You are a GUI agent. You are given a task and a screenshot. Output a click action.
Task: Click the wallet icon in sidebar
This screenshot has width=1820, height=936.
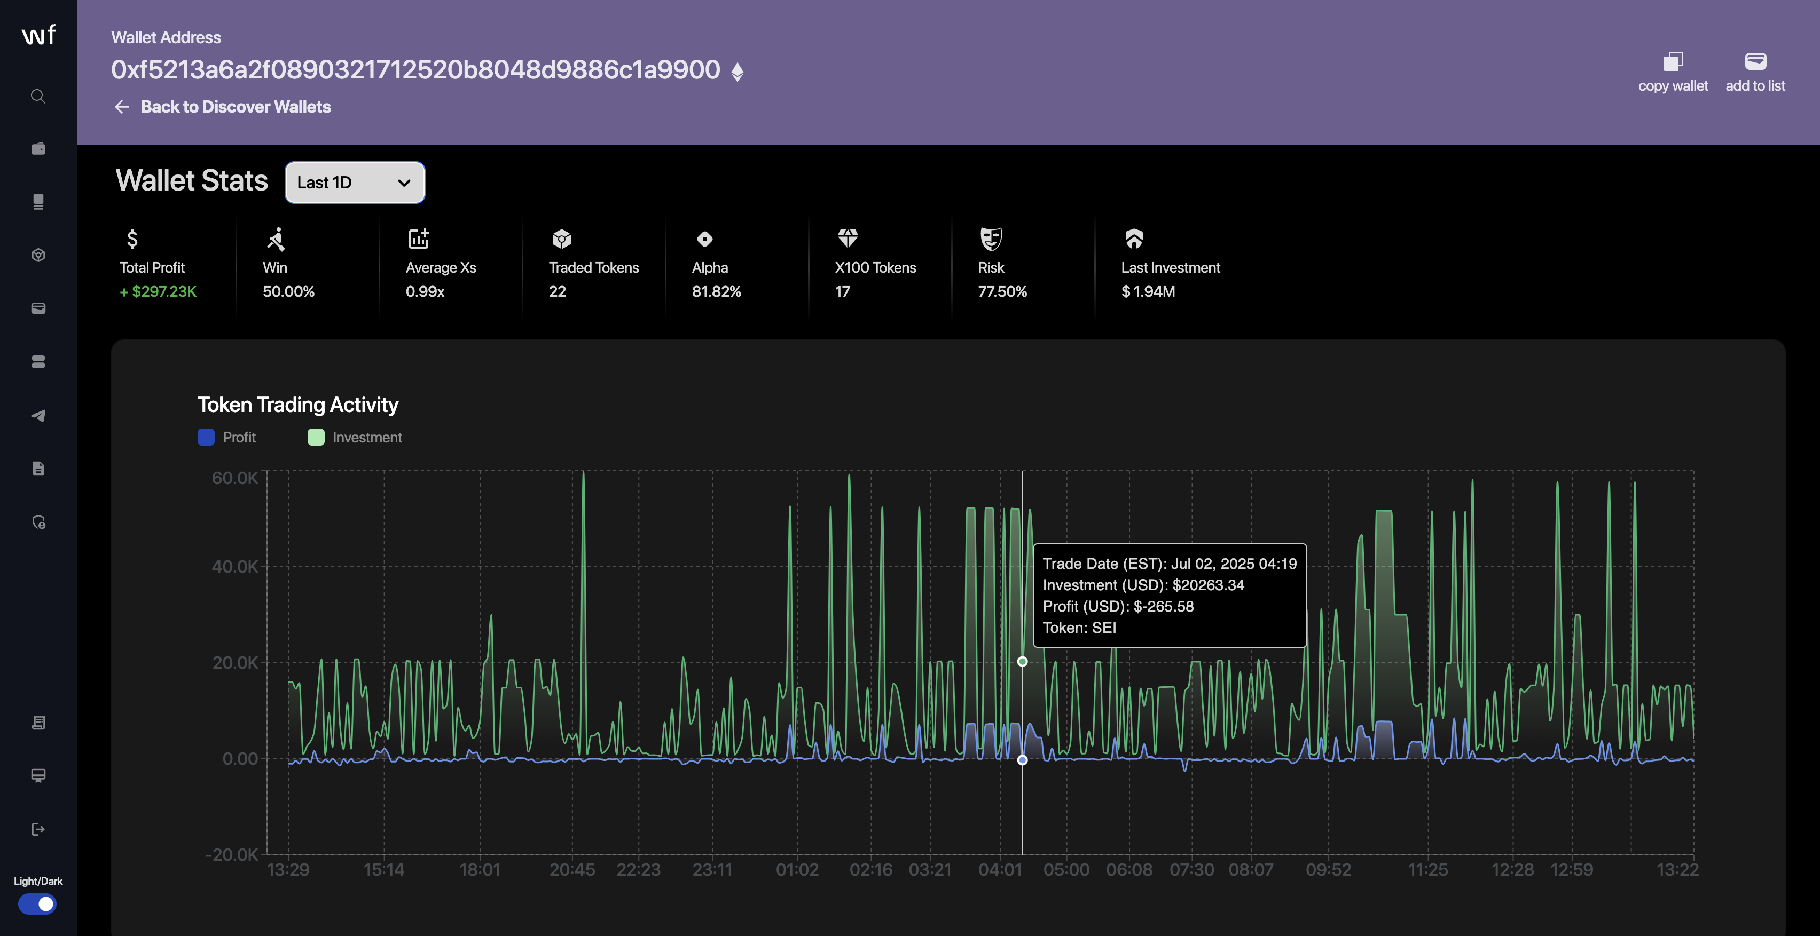point(38,148)
